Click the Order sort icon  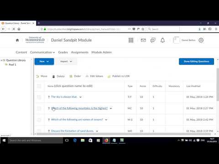click(x=71, y=76)
